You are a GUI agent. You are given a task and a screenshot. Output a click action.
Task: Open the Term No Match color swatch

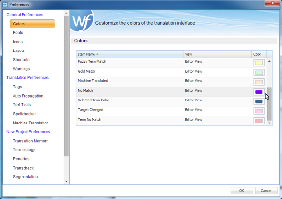pos(259,121)
